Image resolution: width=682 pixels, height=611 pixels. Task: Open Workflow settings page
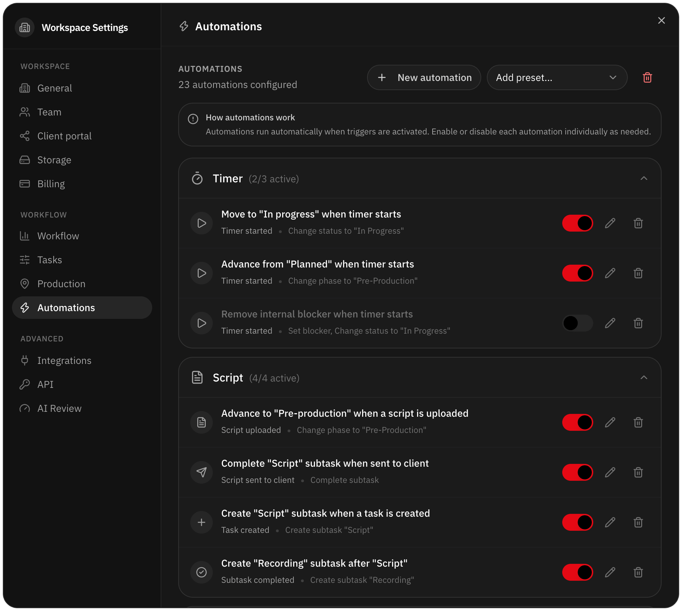click(x=82, y=236)
